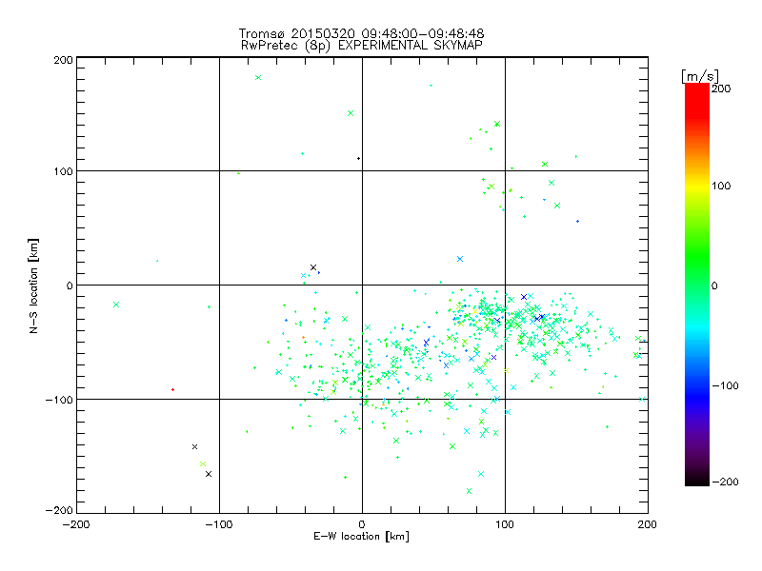762x571 pixels.
Task: Click the colorbar label -200 at bottom
Action: 725,482
